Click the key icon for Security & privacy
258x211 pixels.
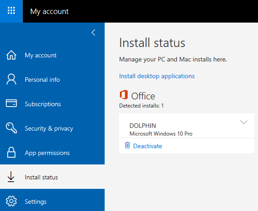click(11, 128)
